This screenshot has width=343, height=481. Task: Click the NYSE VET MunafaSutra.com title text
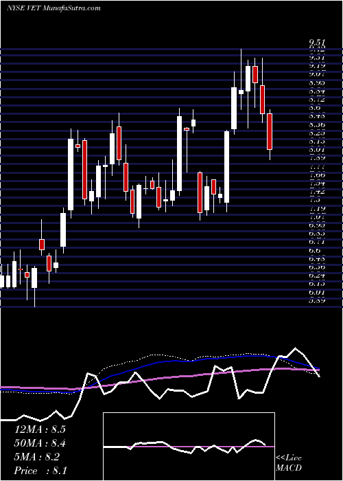(54, 8)
